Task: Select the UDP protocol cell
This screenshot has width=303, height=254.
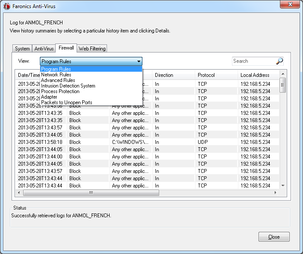Action: tap(217, 142)
